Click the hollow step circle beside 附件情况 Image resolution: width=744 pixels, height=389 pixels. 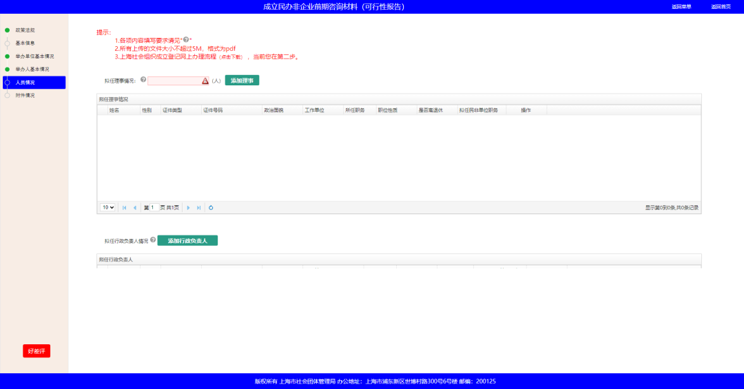7,95
